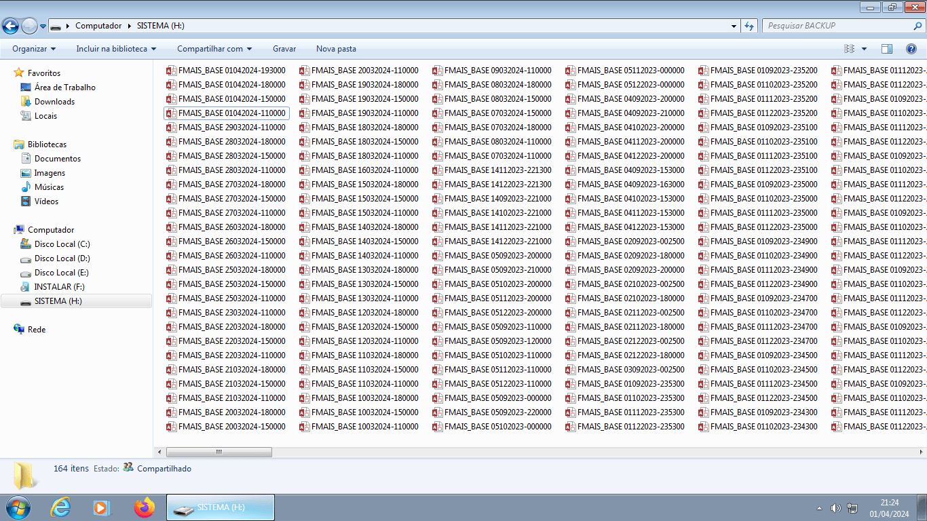
Task: Click SISTEMA (H:) breadcrumb in address bar
Action: coord(161,26)
